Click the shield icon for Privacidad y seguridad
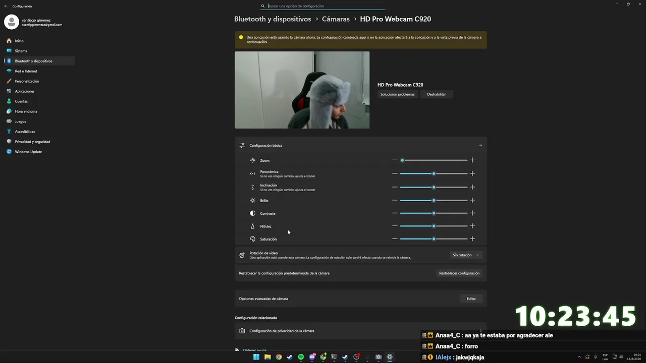 [x=9, y=142]
